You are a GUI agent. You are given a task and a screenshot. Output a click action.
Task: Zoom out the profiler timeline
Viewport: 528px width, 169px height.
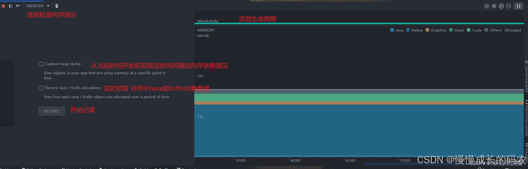click(x=487, y=6)
